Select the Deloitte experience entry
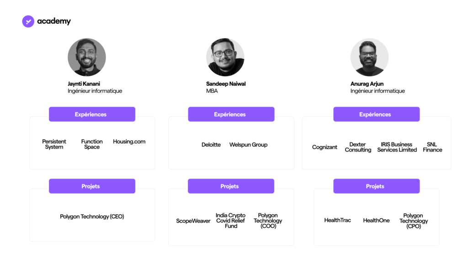This screenshot has width=468, height=263. 211,145
